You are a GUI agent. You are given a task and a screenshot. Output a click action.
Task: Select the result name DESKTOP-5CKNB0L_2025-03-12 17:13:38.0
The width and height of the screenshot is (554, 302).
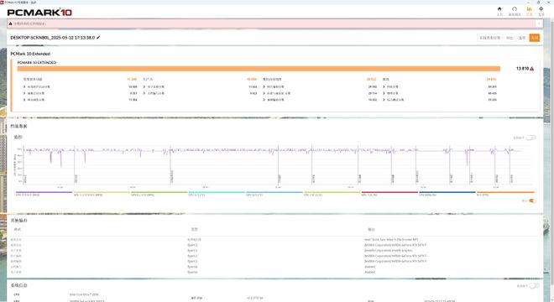coord(53,38)
